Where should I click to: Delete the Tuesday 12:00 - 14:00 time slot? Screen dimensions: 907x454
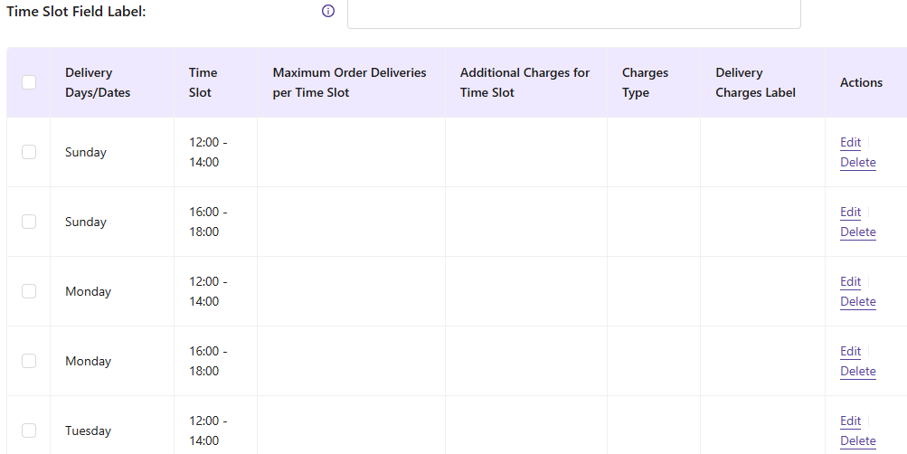click(x=857, y=441)
